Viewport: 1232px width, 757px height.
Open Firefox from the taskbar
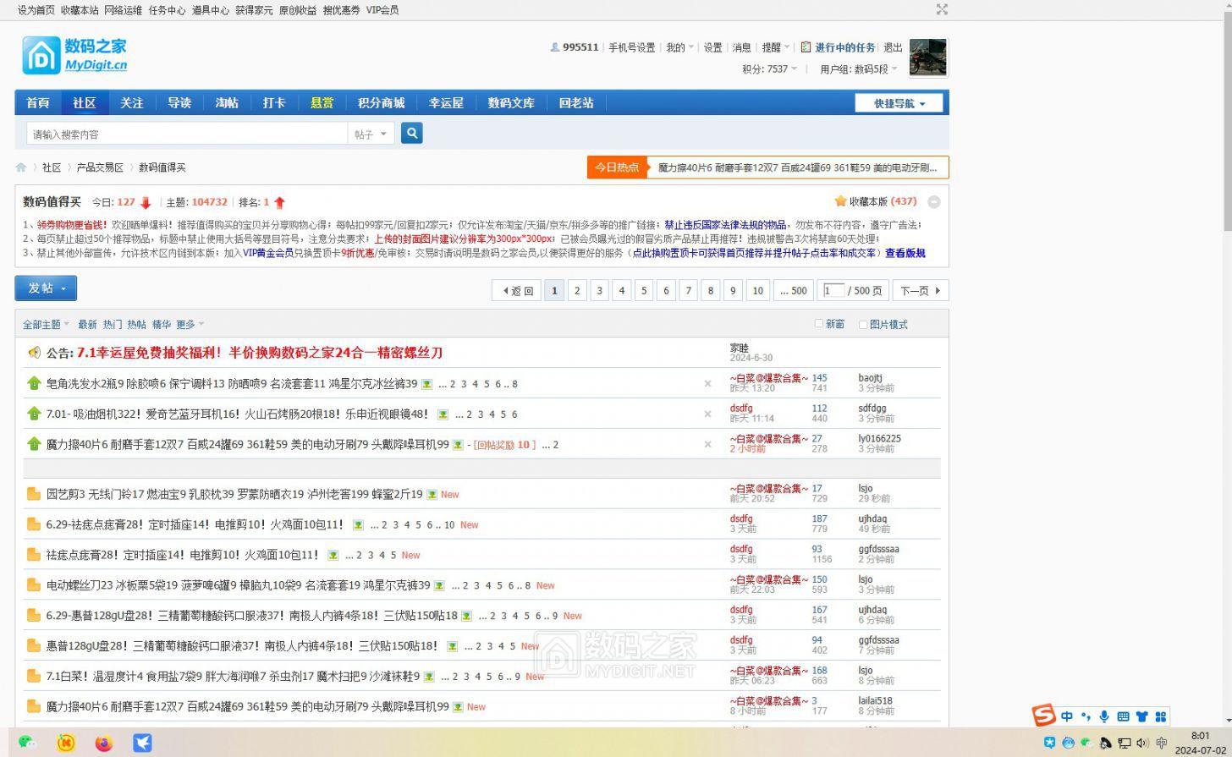click(x=103, y=743)
